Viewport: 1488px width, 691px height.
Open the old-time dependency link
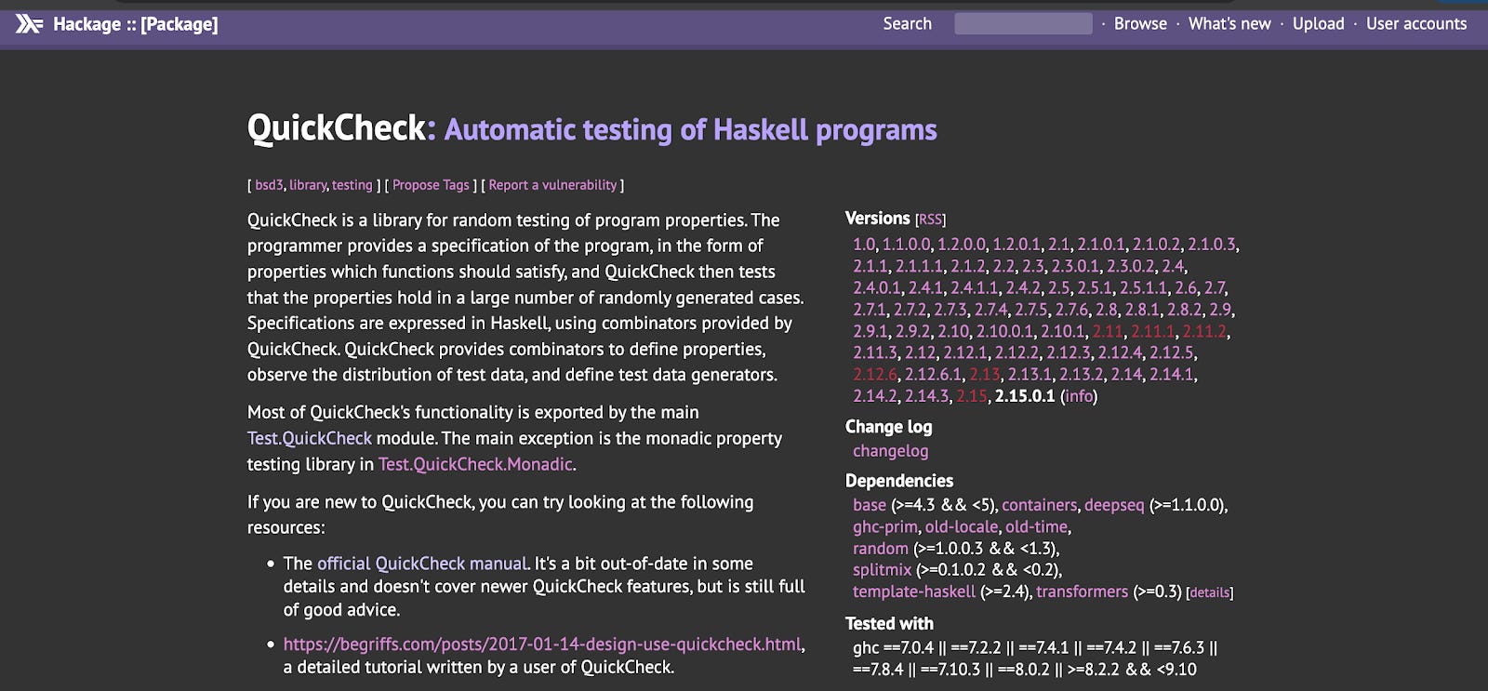[1036, 527]
